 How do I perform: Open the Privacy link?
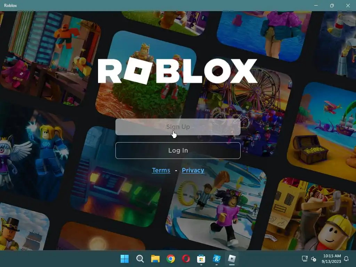tap(193, 170)
